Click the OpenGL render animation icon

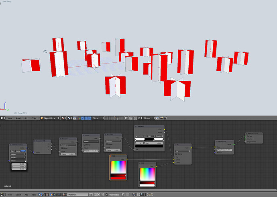tap(165, 118)
